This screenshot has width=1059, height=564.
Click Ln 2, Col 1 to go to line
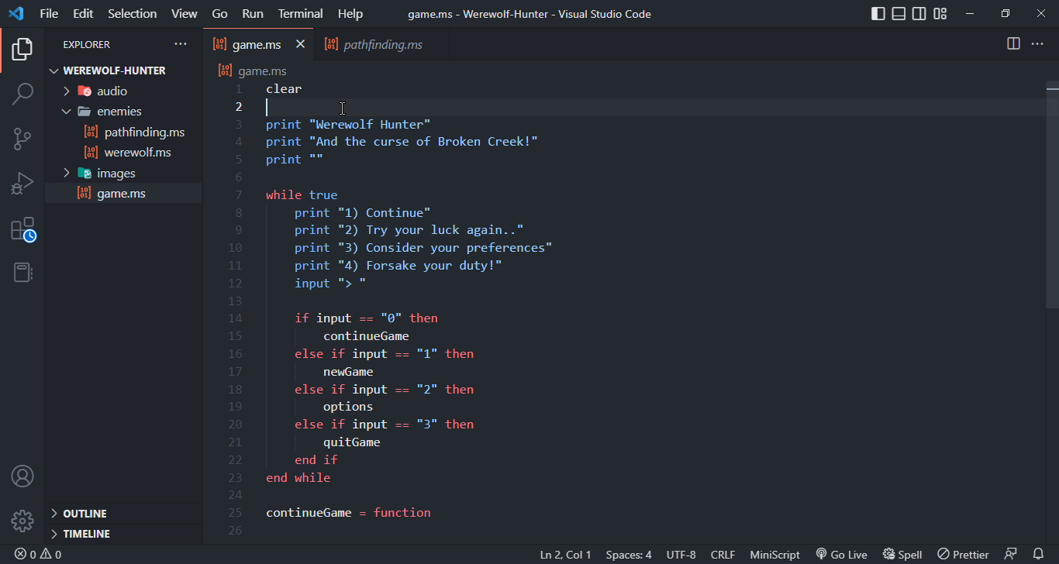(x=565, y=554)
